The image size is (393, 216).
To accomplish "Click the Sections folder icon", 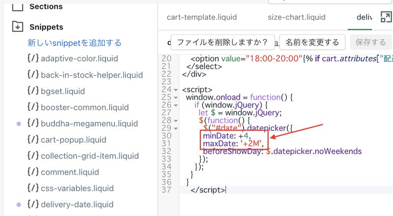I will (18, 7).
